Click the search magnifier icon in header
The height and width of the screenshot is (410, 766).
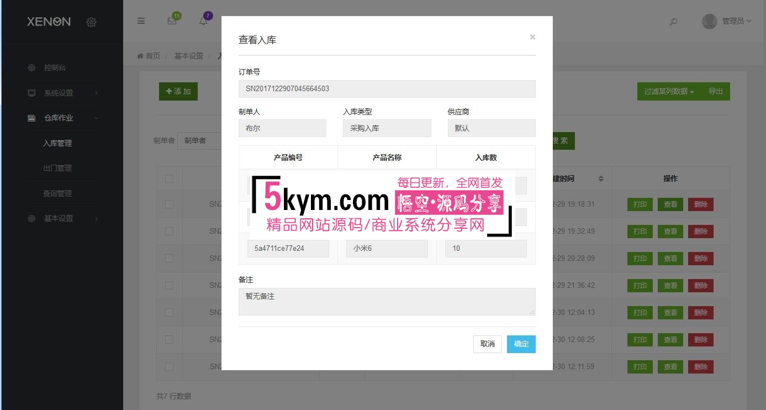673,22
